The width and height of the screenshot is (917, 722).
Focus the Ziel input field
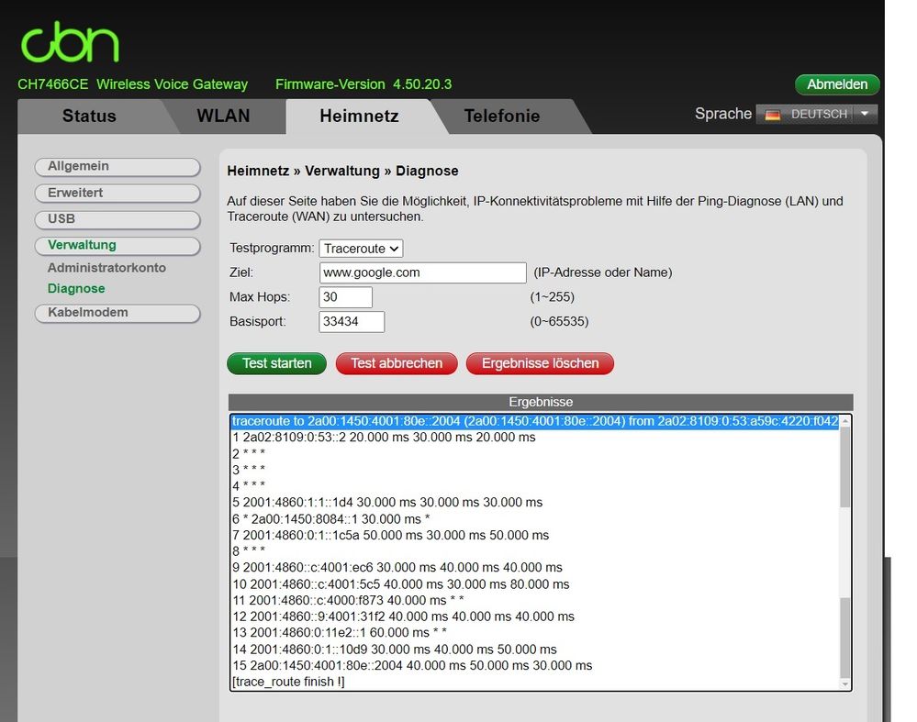click(423, 272)
